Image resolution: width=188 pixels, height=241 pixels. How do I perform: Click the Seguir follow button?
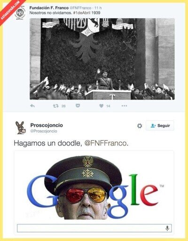pos(160,125)
